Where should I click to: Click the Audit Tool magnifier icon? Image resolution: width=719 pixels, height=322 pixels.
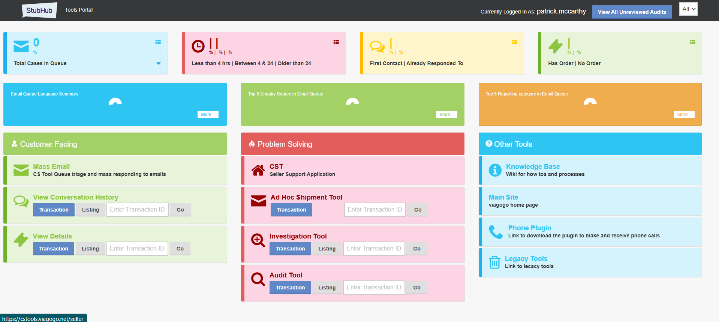click(258, 279)
